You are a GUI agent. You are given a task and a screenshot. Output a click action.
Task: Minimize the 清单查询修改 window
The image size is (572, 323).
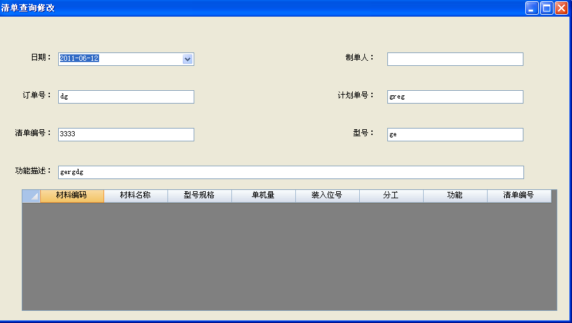tap(532, 8)
